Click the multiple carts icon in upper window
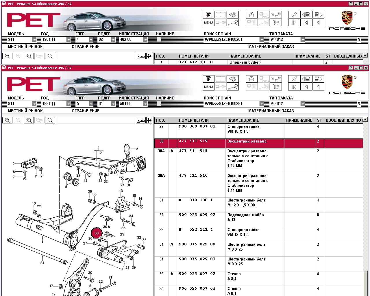This screenshot has width=370, height=296. tap(275, 15)
